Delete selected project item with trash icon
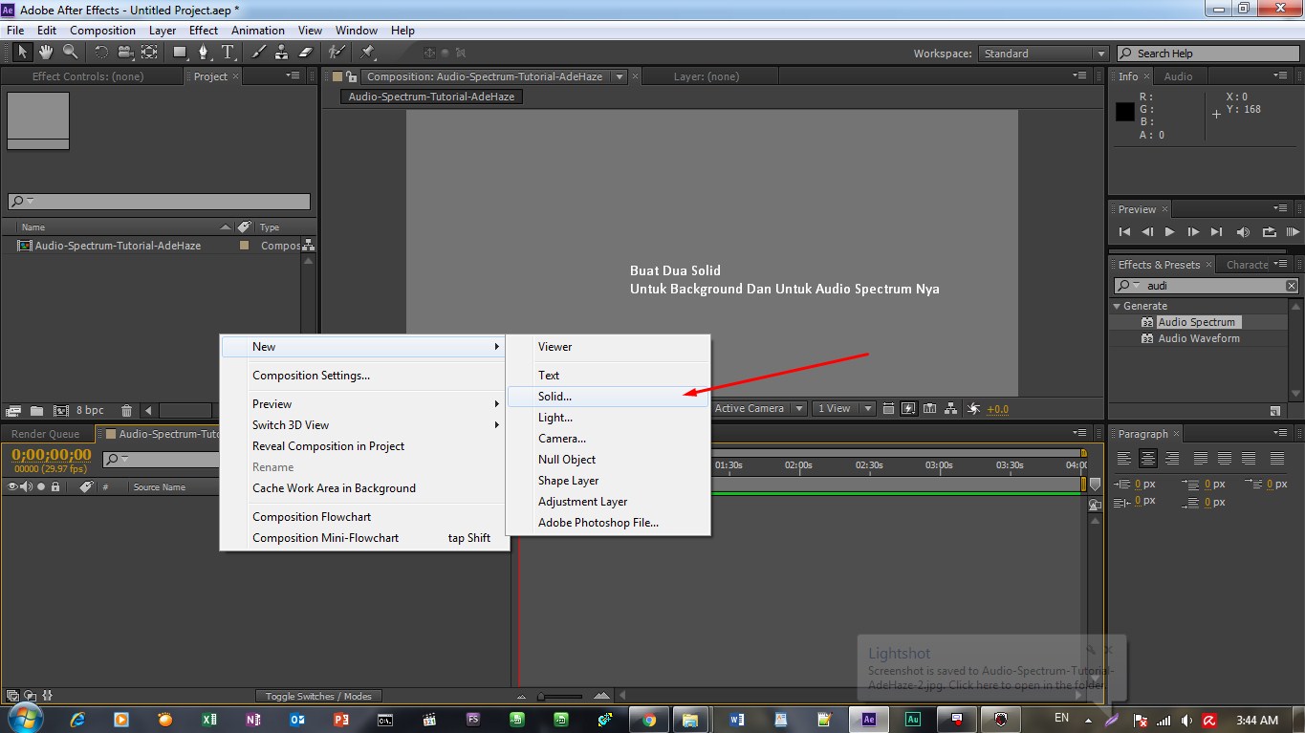The image size is (1305, 733). tap(126, 411)
